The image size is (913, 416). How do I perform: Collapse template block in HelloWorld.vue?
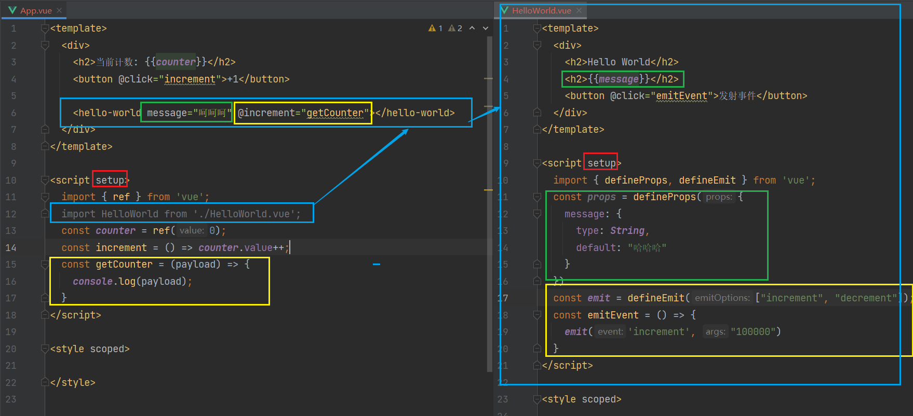537,29
